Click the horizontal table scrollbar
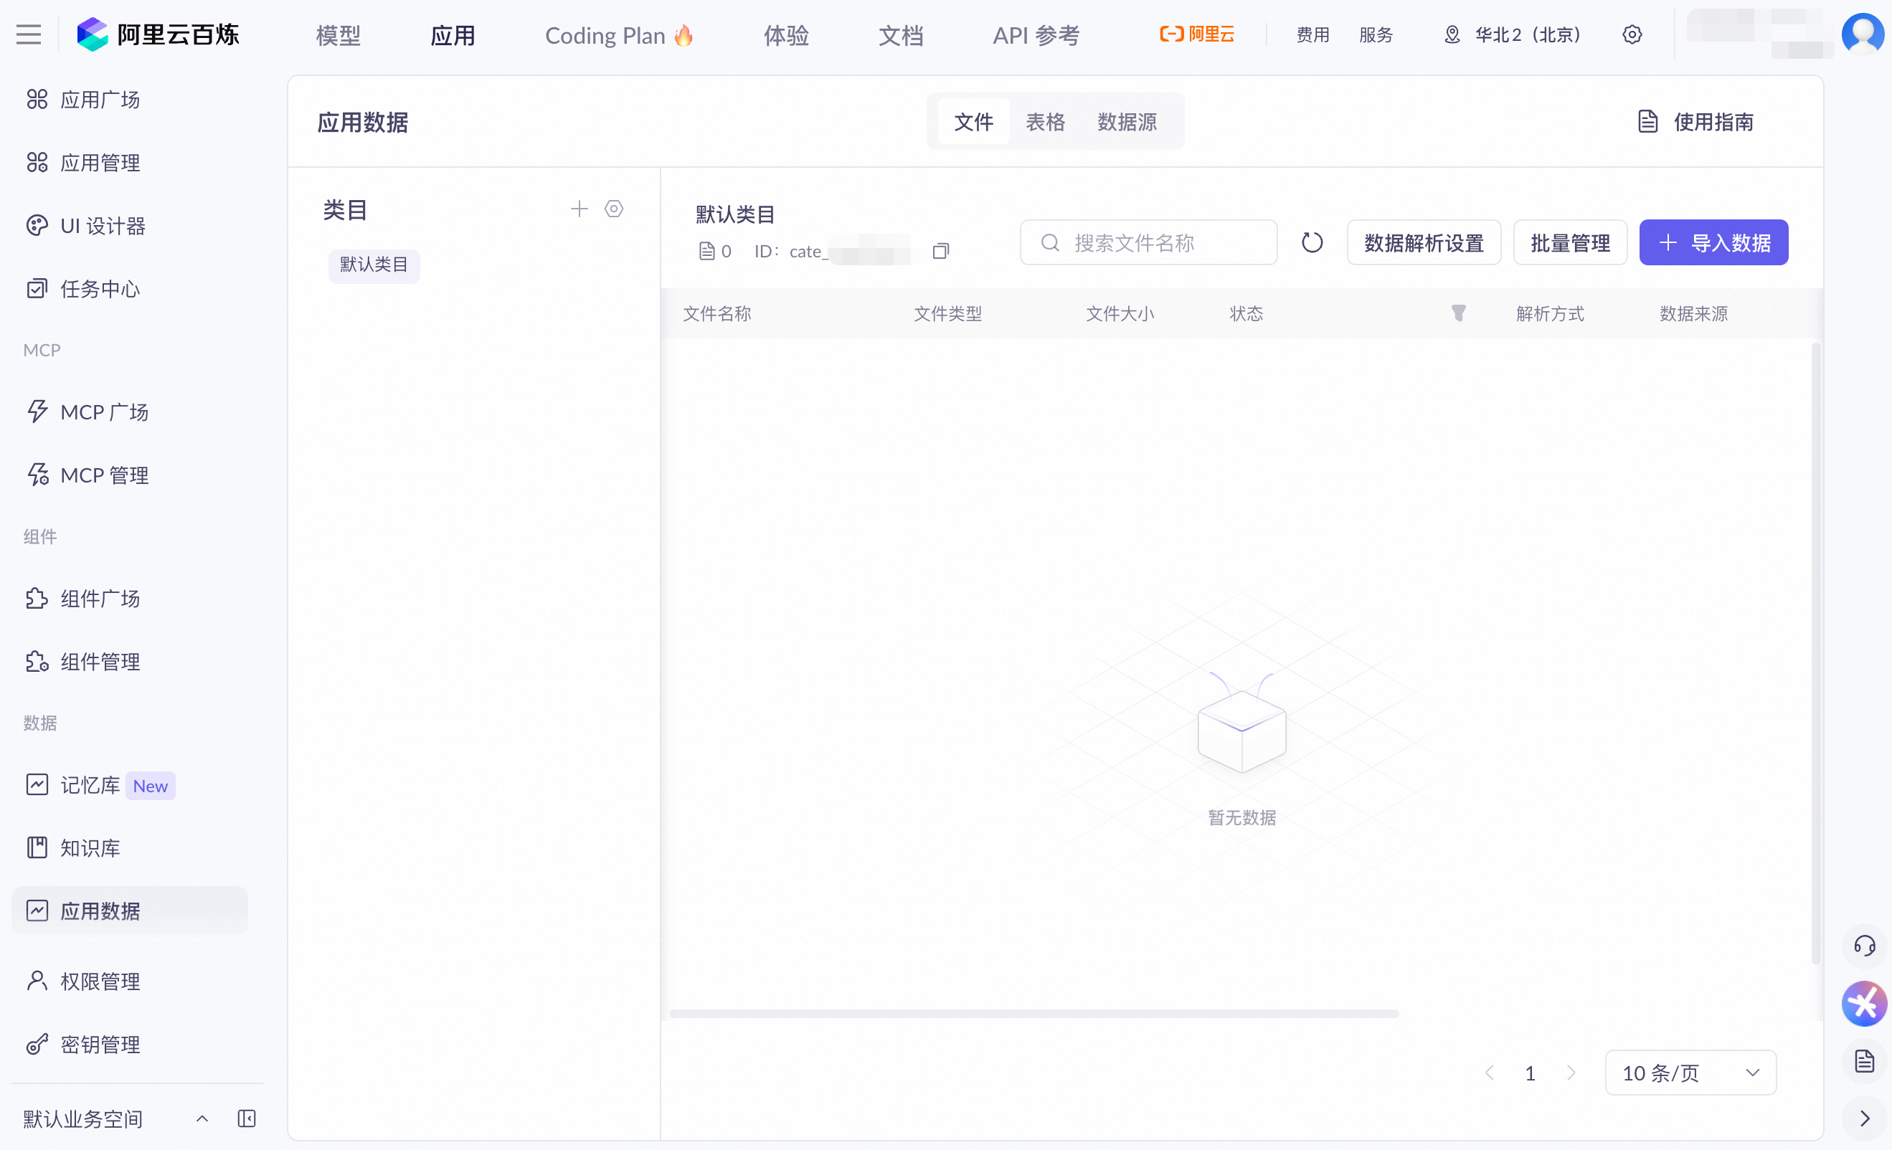 coord(1033,1013)
